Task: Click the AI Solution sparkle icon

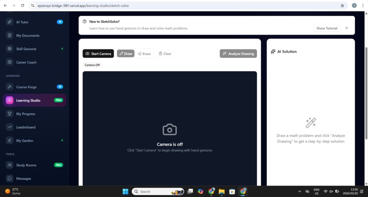Action: tap(273, 52)
